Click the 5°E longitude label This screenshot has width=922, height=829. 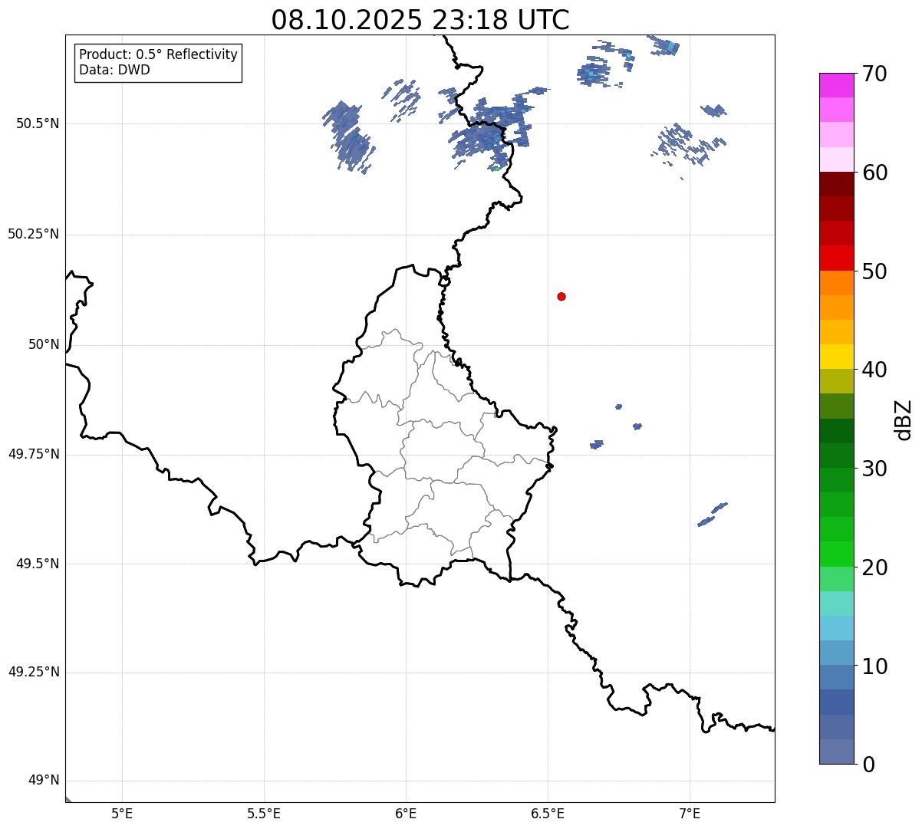[x=122, y=813]
